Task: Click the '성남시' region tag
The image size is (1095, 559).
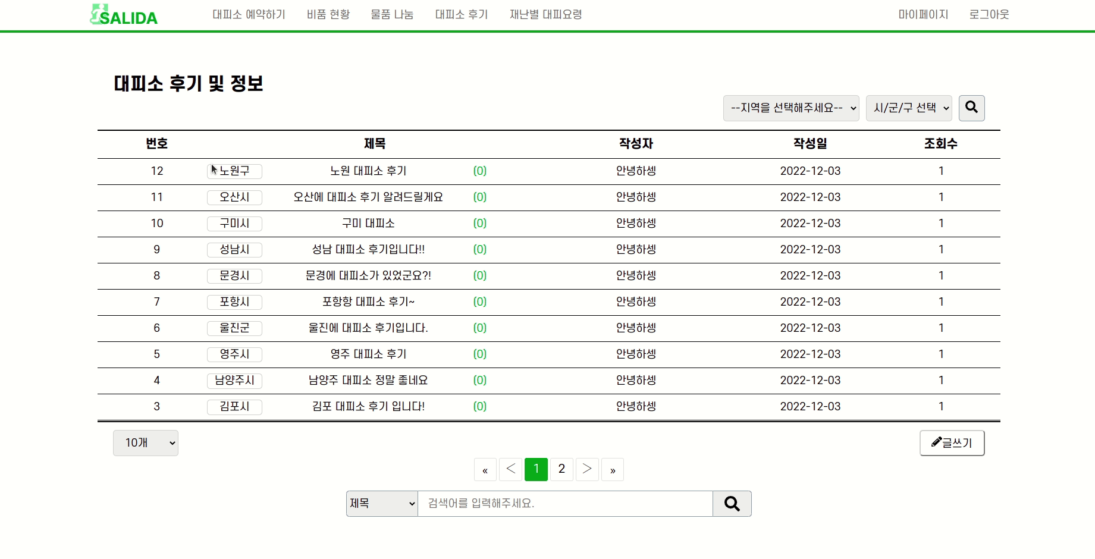Action: point(234,250)
